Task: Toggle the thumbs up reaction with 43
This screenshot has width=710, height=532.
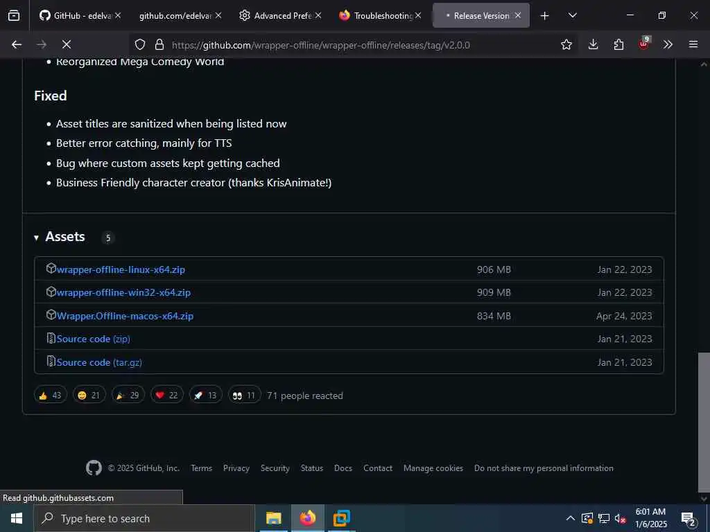Action: point(50,395)
